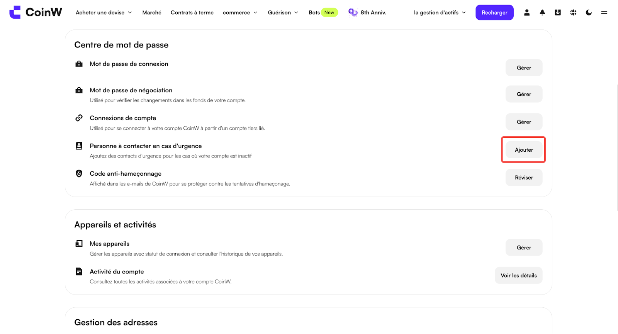Viewport: 618px width, 334px height.
Task: Open Contrats à terme menu item
Action: pos(192,12)
